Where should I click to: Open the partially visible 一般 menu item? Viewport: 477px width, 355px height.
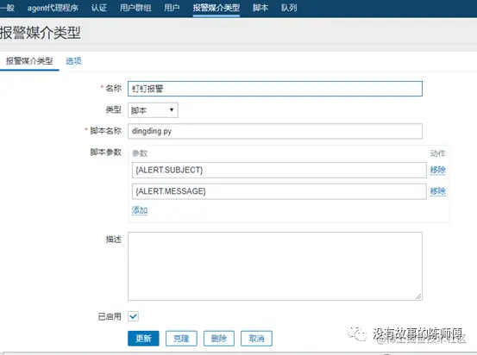click(x=7, y=8)
